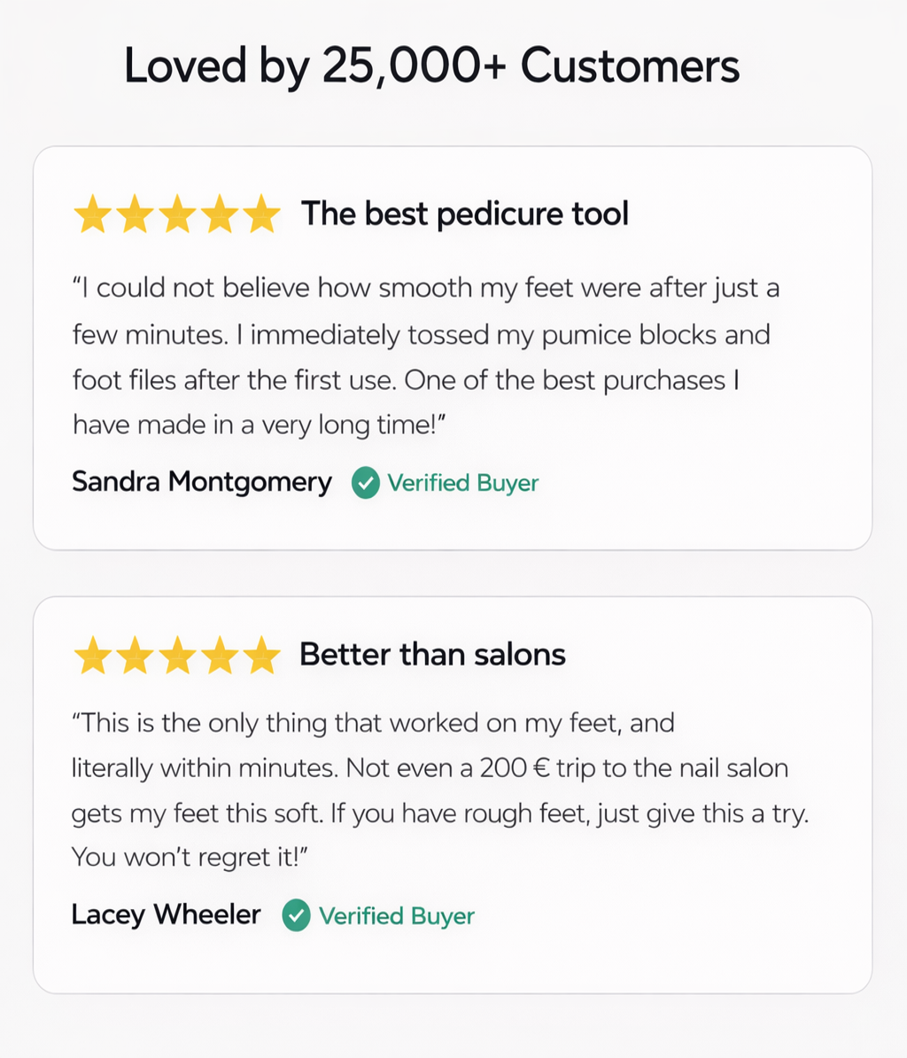
Task: Click Sandra's review text about smooth feet
Action: tap(425, 356)
